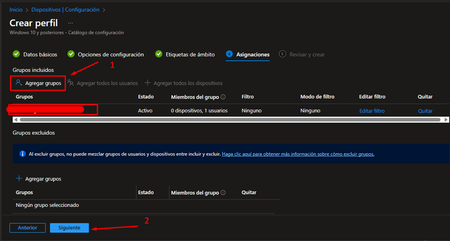
Task: Switch to the Etiquetas de ámbito step
Action: tap(190, 54)
